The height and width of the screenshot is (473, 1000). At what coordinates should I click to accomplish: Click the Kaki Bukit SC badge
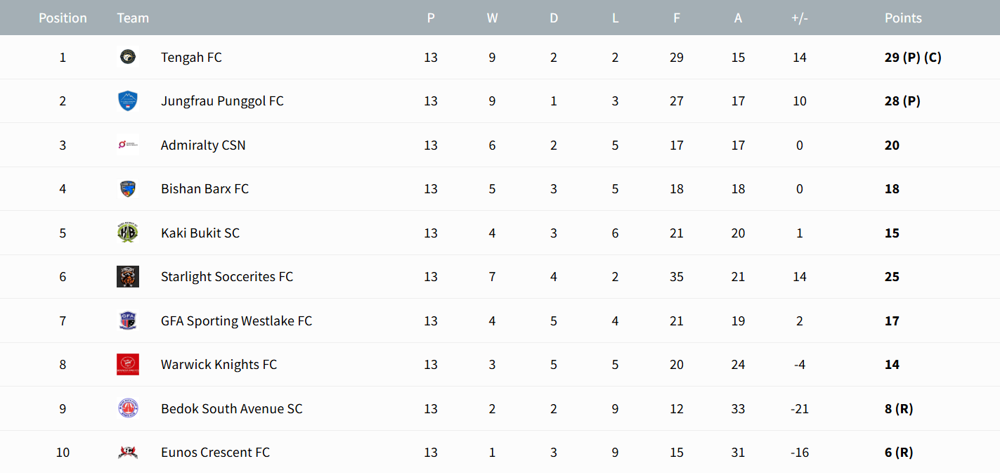[x=128, y=233]
